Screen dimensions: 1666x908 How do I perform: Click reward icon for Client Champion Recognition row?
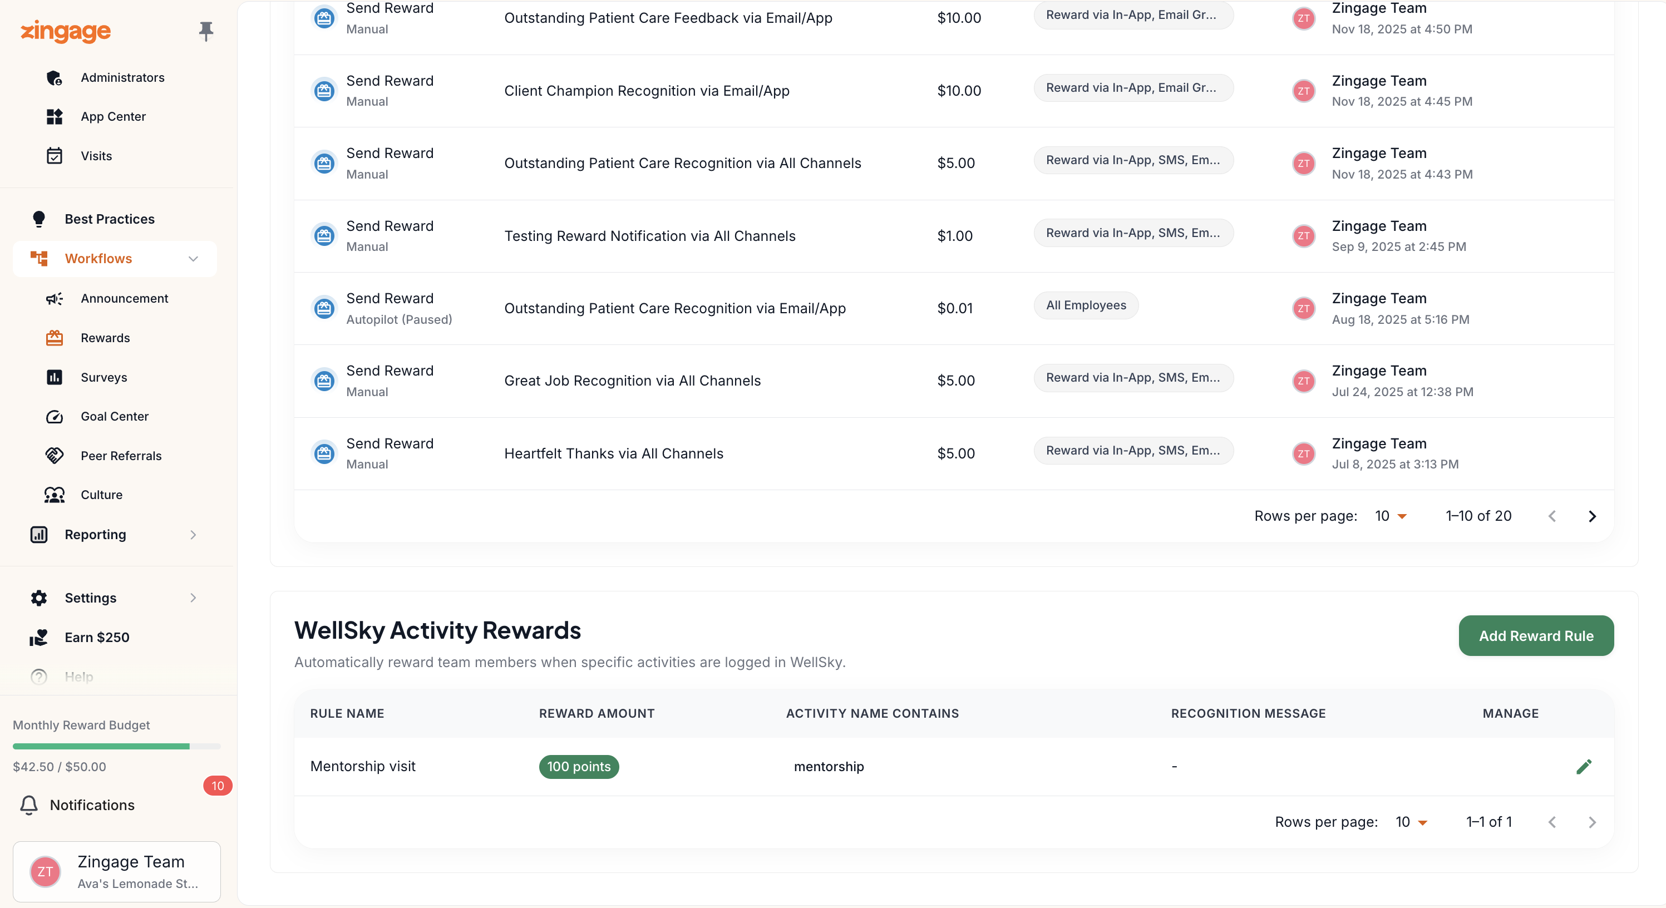(x=324, y=91)
